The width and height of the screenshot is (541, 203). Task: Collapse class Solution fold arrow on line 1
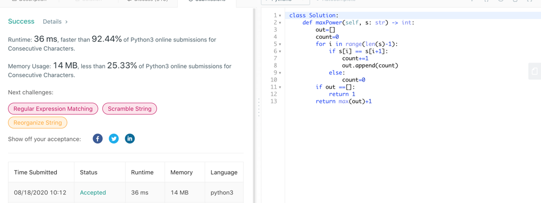(x=280, y=16)
